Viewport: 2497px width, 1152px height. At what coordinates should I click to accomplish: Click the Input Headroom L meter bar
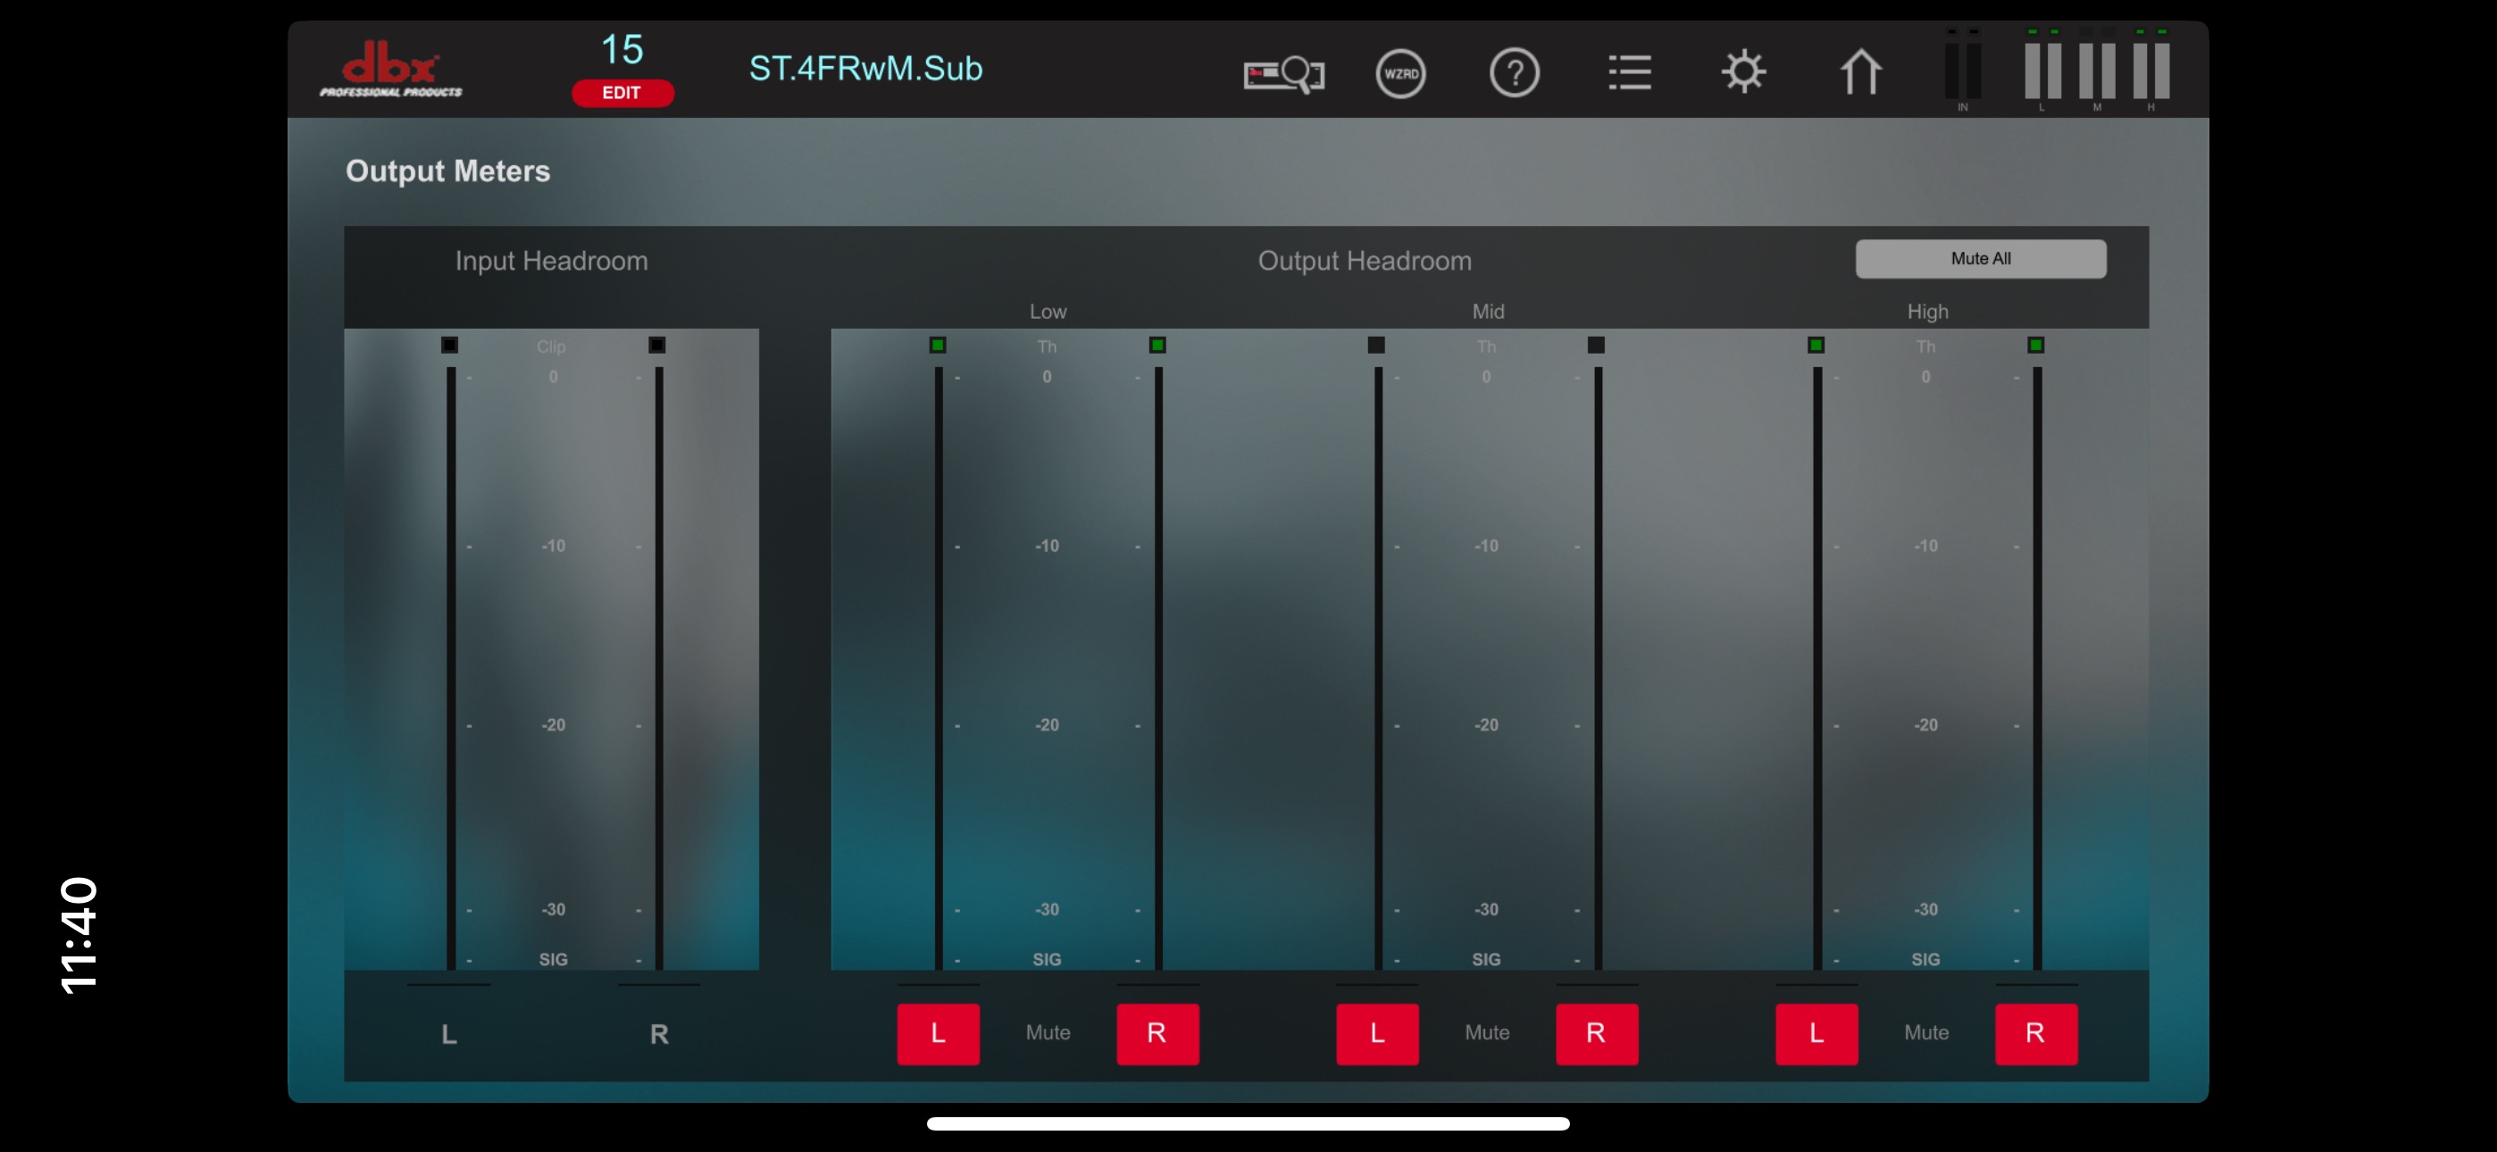[x=451, y=668]
